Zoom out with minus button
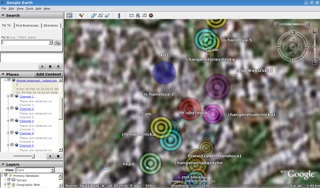The image size is (320, 188). click(315, 62)
